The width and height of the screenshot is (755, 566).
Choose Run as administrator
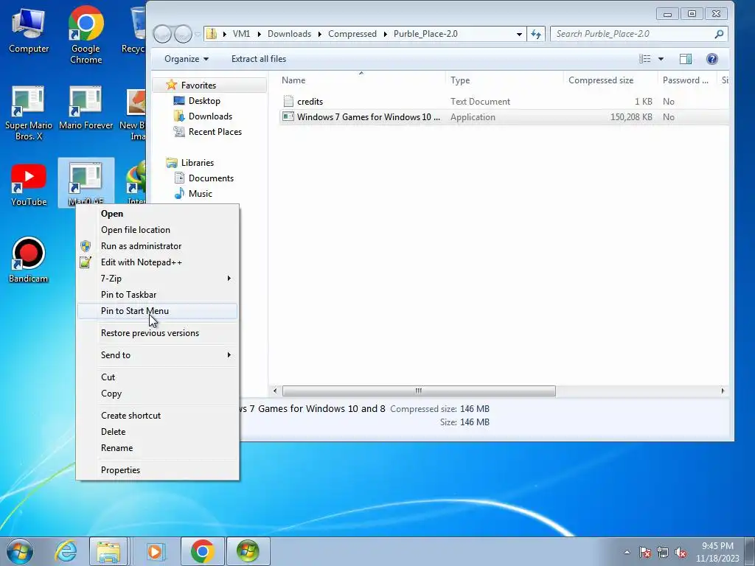click(158, 246)
